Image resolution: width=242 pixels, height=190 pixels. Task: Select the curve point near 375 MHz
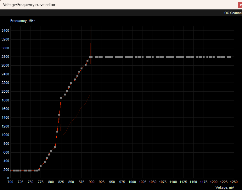pos(45,162)
